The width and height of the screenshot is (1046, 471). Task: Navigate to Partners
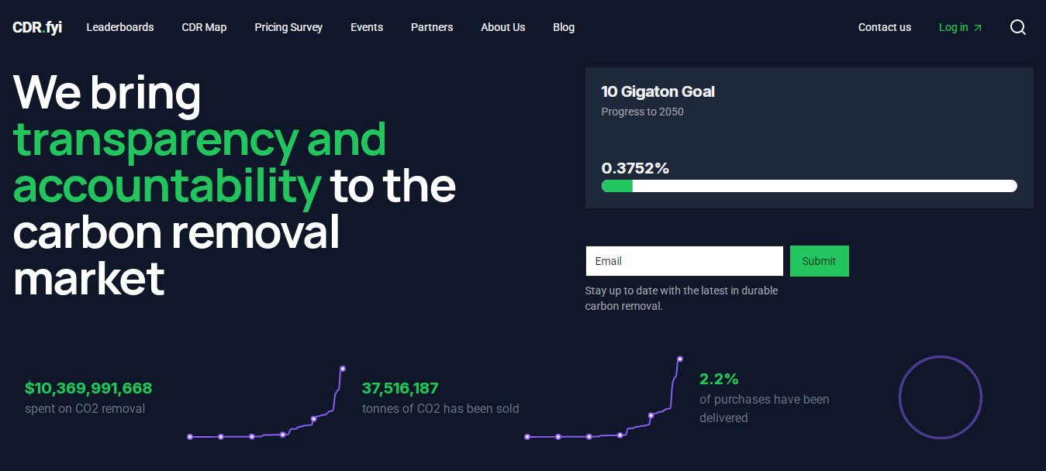(432, 27)
